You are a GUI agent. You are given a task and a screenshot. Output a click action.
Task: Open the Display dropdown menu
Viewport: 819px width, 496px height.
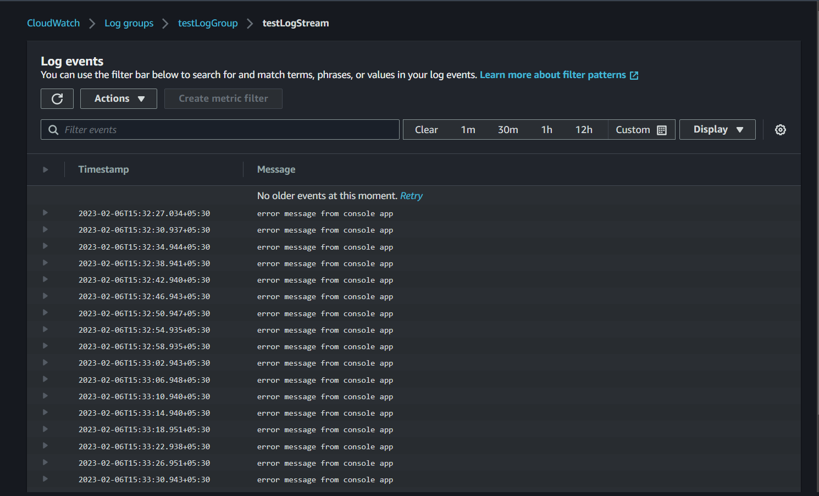click(717, 130)
